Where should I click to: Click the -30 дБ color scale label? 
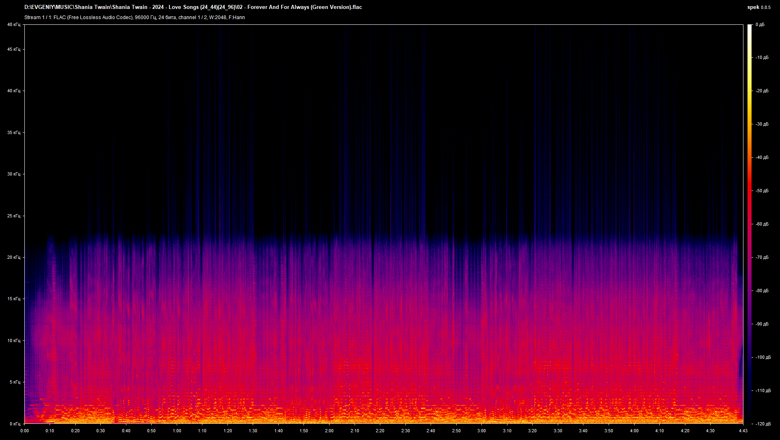(762, 124)
